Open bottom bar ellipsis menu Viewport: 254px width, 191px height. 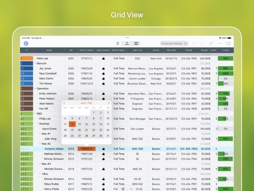(131, 189)
